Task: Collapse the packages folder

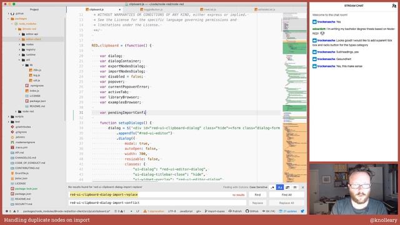Action: tap(8, 19)
